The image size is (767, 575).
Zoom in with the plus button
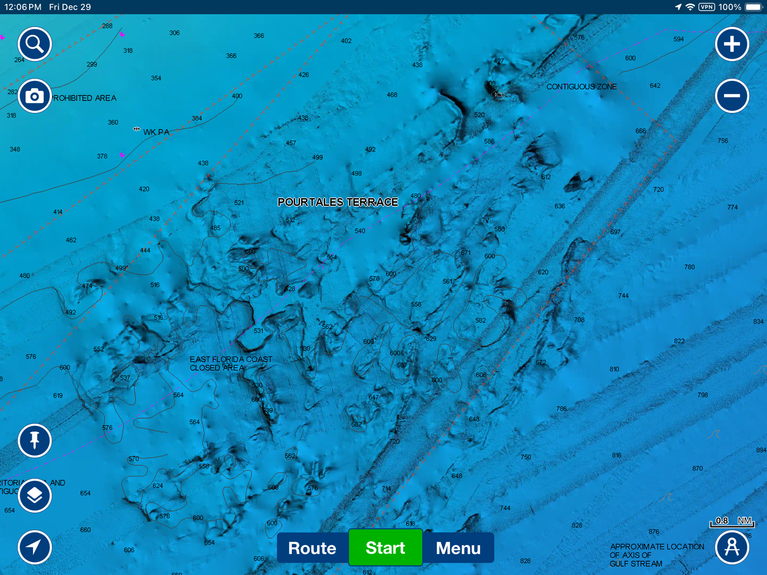(732, 44)
